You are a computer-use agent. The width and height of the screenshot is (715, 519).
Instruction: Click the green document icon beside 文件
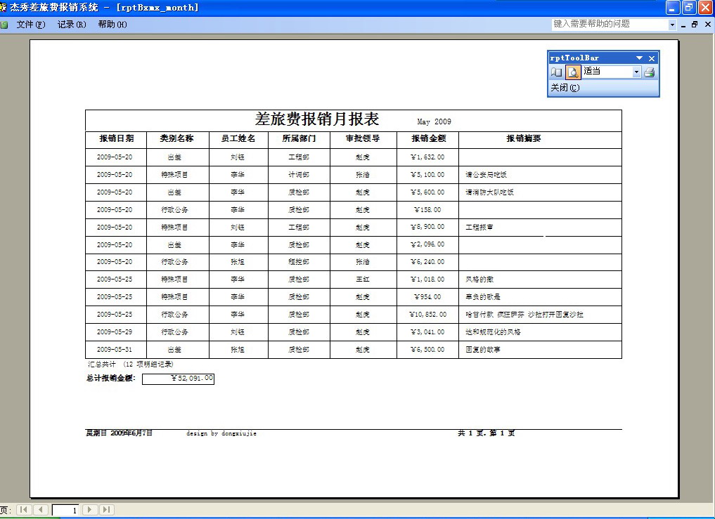[4, 25]
